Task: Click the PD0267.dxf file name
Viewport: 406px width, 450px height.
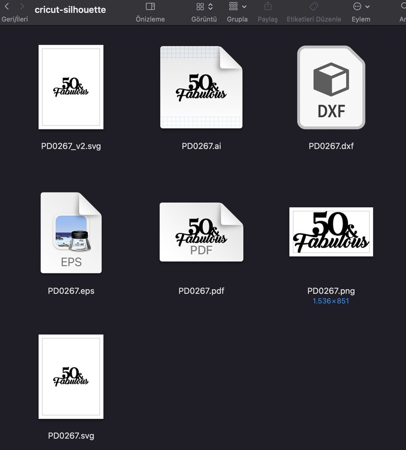Action: pos(331,146)
